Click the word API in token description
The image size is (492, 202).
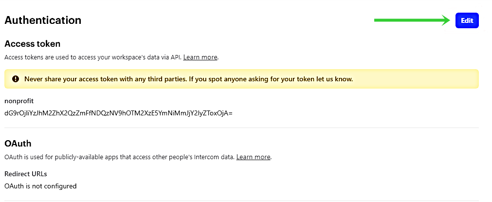click(176, 57)
